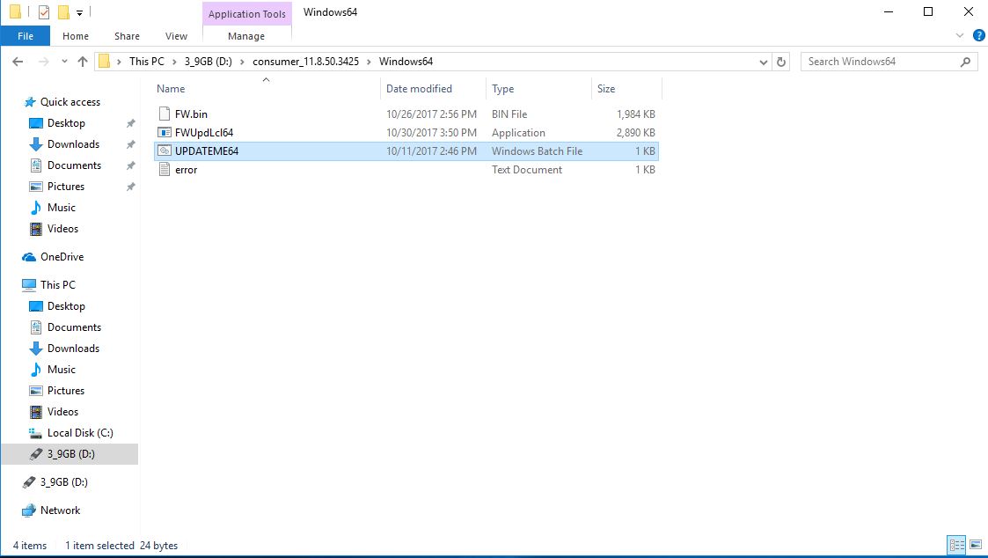This screenshot has width=988, height=558.
Task: Switch to large icons view layout
Action: click(x=975, y=546)
